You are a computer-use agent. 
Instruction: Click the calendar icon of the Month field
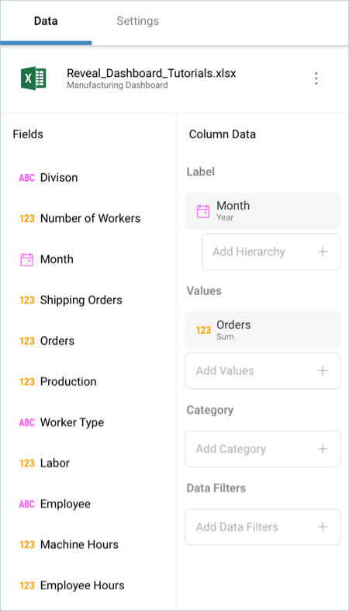pyautogui.click(x=26, y=259)
